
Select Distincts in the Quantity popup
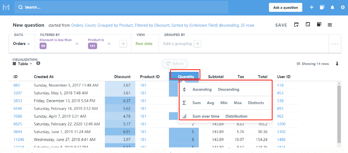256,103
